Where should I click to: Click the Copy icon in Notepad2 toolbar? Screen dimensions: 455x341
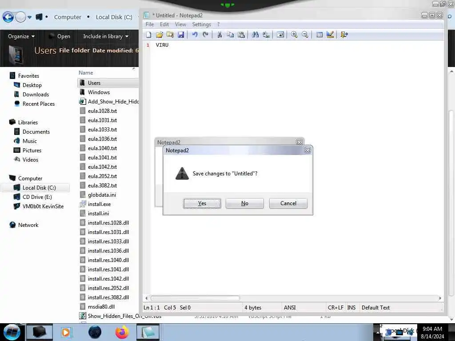pyautogui.click(x=231, y=35)
